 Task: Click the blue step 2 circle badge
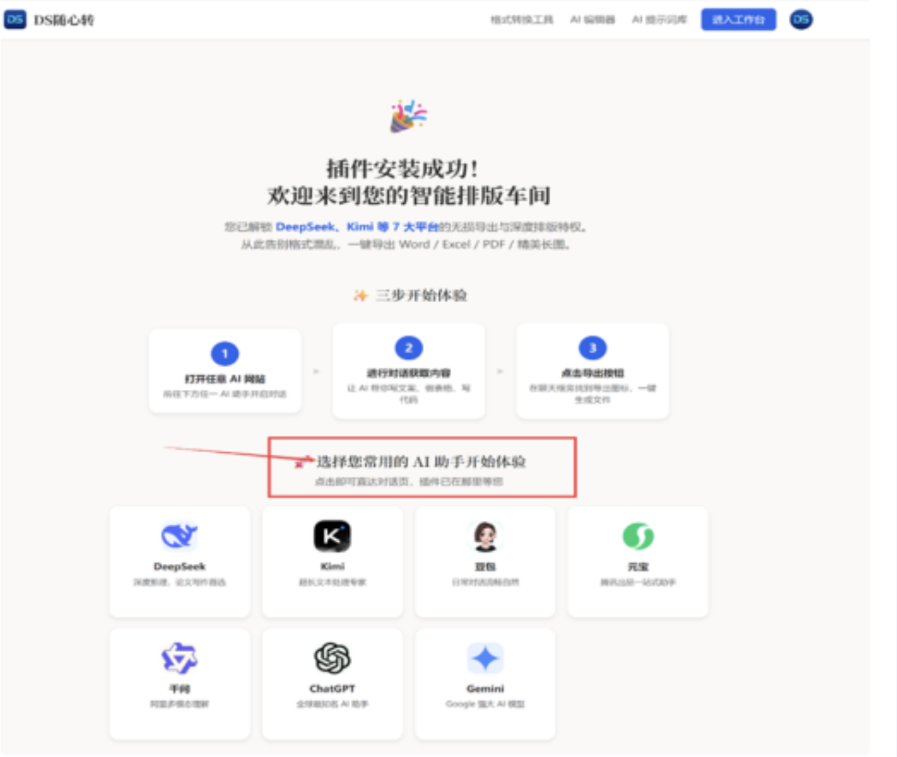point(409,347)
